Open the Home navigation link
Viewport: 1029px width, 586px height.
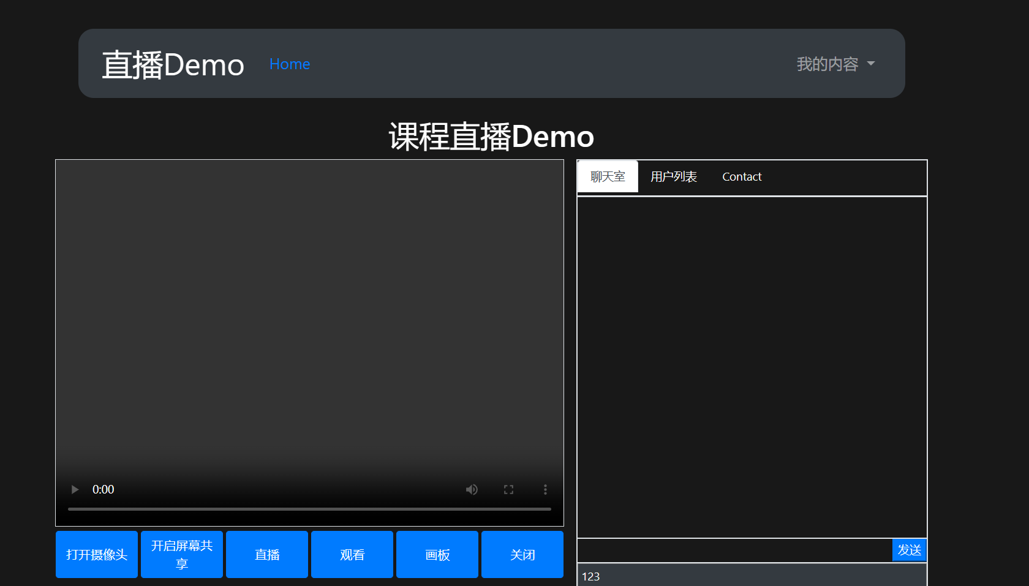pyautogui.click(x=290, y=64)
